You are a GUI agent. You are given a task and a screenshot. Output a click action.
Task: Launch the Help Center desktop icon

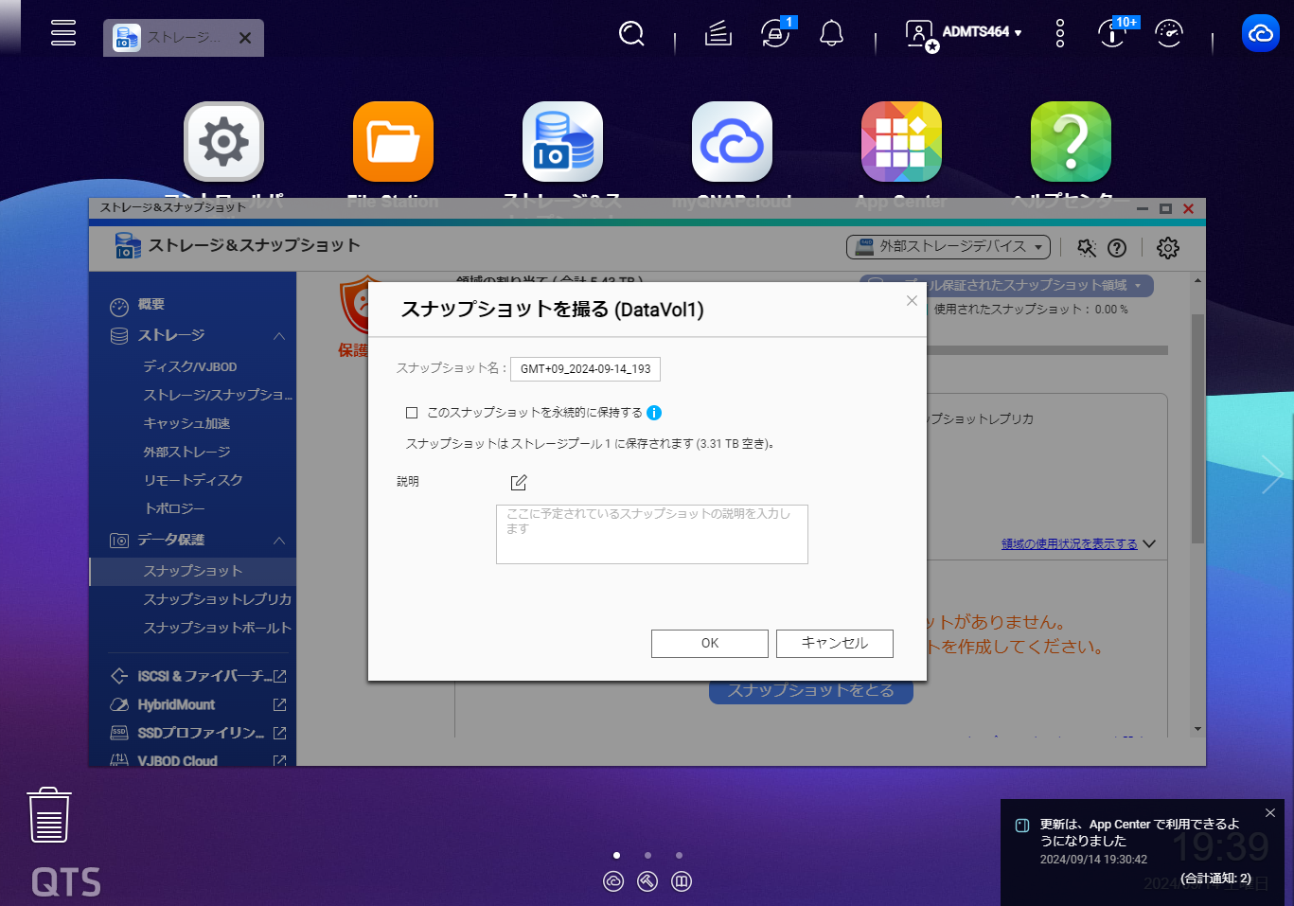pos(1071,142)
